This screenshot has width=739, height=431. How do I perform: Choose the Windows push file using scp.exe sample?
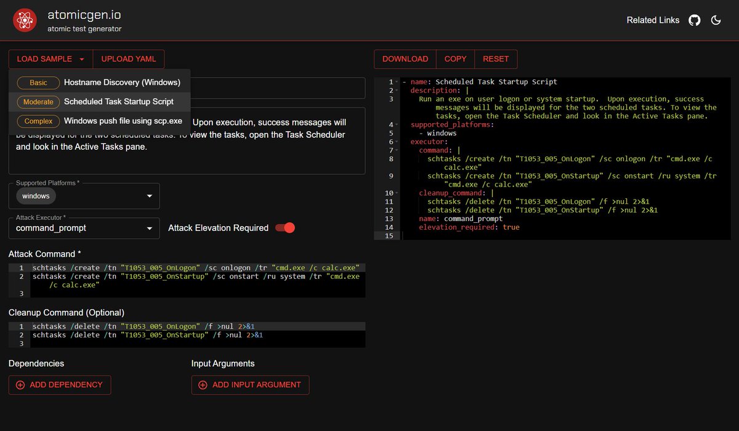click(x=99, y=121)
